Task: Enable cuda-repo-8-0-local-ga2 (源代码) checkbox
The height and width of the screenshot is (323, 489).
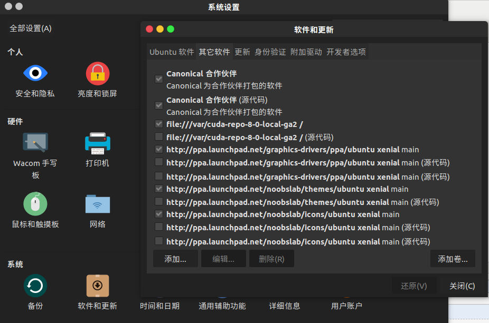Action: click(159, 136)
